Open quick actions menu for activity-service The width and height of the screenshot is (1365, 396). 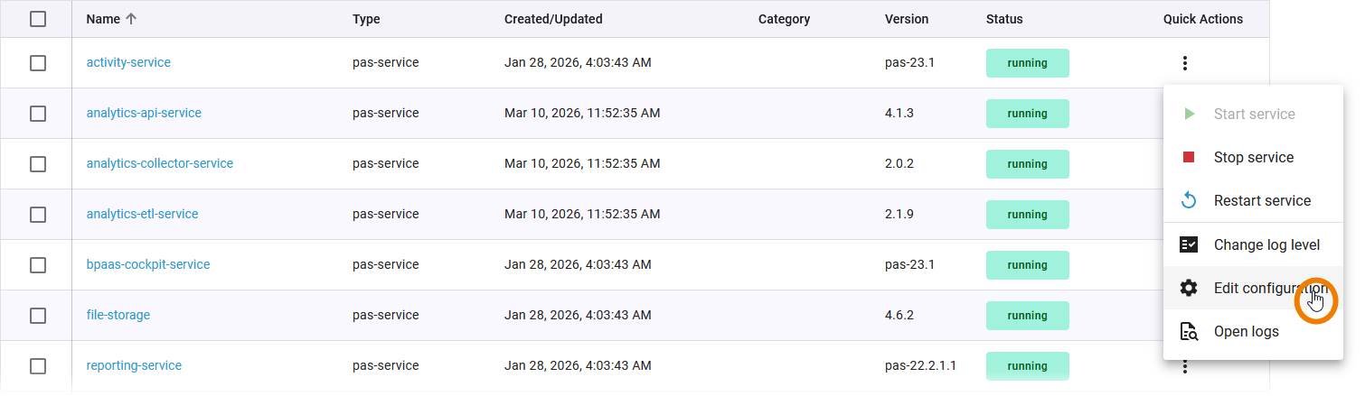coord(1184,63)
